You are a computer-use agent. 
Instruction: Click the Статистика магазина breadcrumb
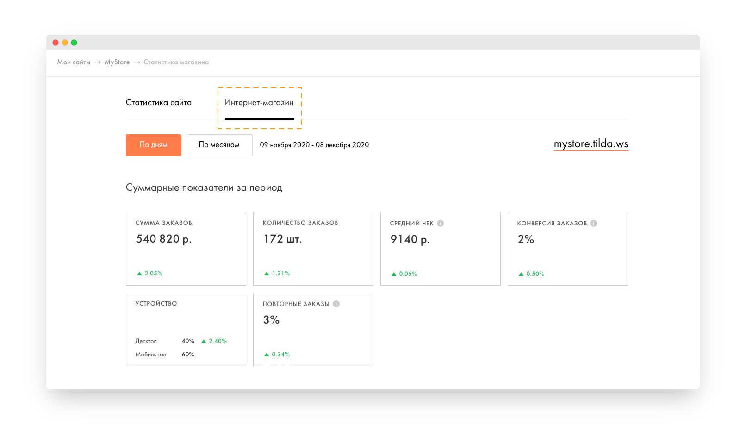(x=176, y=62)
